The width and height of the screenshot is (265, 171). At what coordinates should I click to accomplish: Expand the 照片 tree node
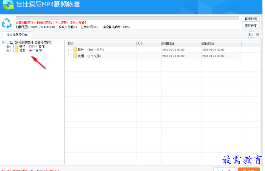[x=8, y=47]
